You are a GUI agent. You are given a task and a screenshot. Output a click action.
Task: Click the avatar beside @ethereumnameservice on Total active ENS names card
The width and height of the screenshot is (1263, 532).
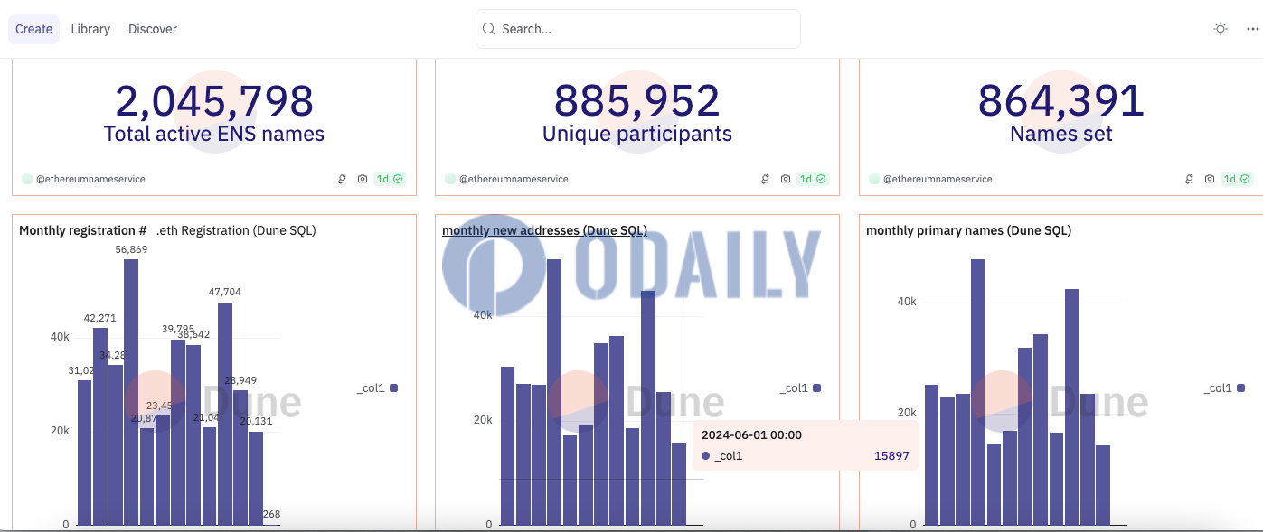click(x=27, y=179)
